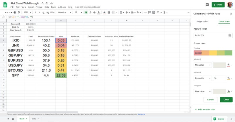The image size is (235, 122).
Task: Switch to the Color scale tab
Action: click(x=224, y=22)
